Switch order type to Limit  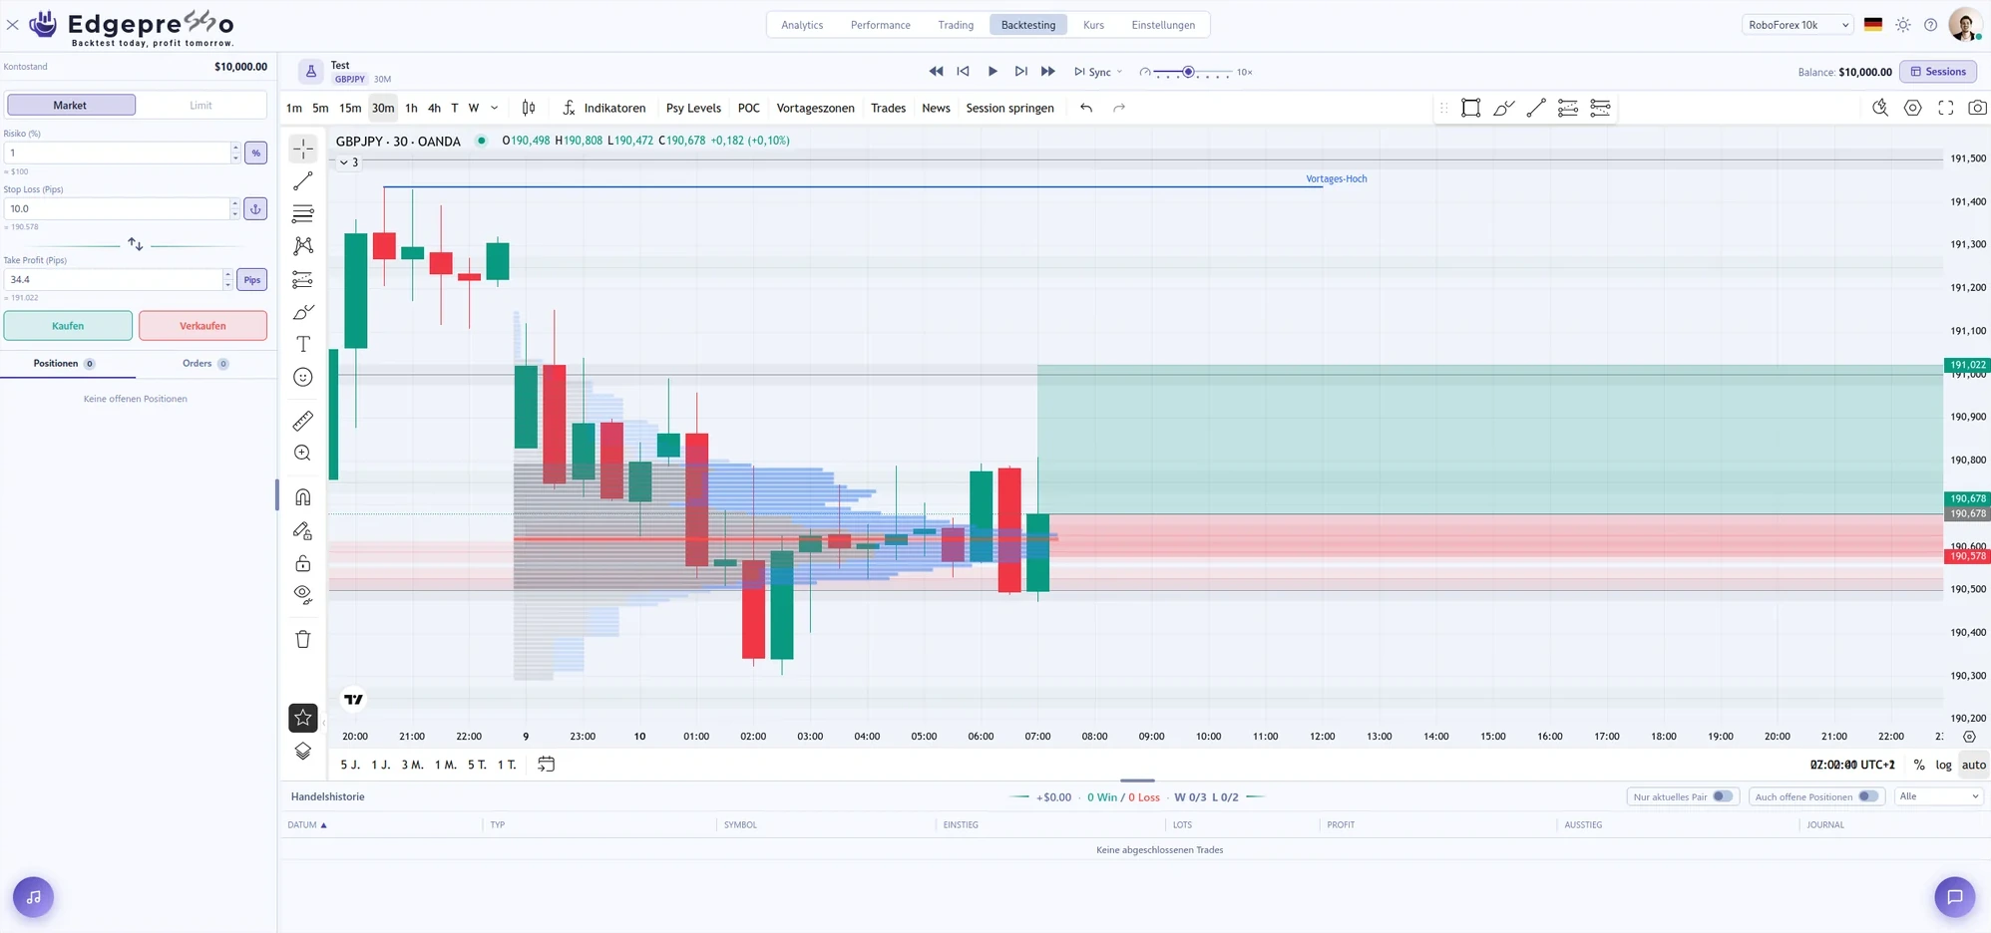pos(200,105)
